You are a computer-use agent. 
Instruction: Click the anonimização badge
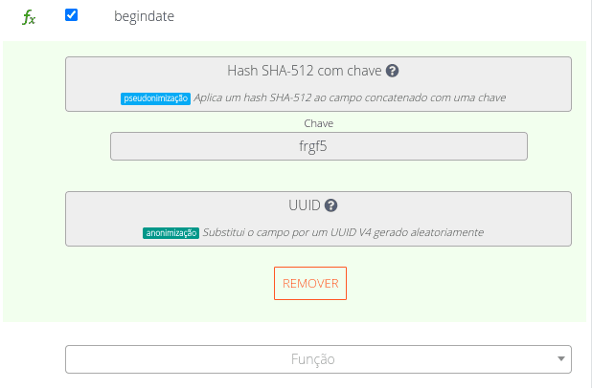click(171, 232)
